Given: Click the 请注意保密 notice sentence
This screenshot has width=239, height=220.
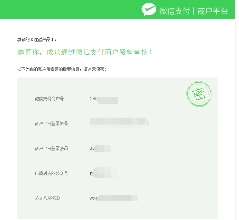Looking at the screenshot, I should click(x=62, y=69).
